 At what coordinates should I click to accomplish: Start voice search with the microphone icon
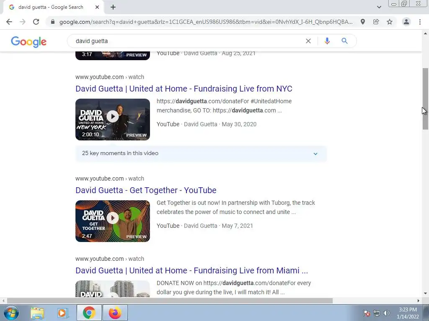point(327,41)
